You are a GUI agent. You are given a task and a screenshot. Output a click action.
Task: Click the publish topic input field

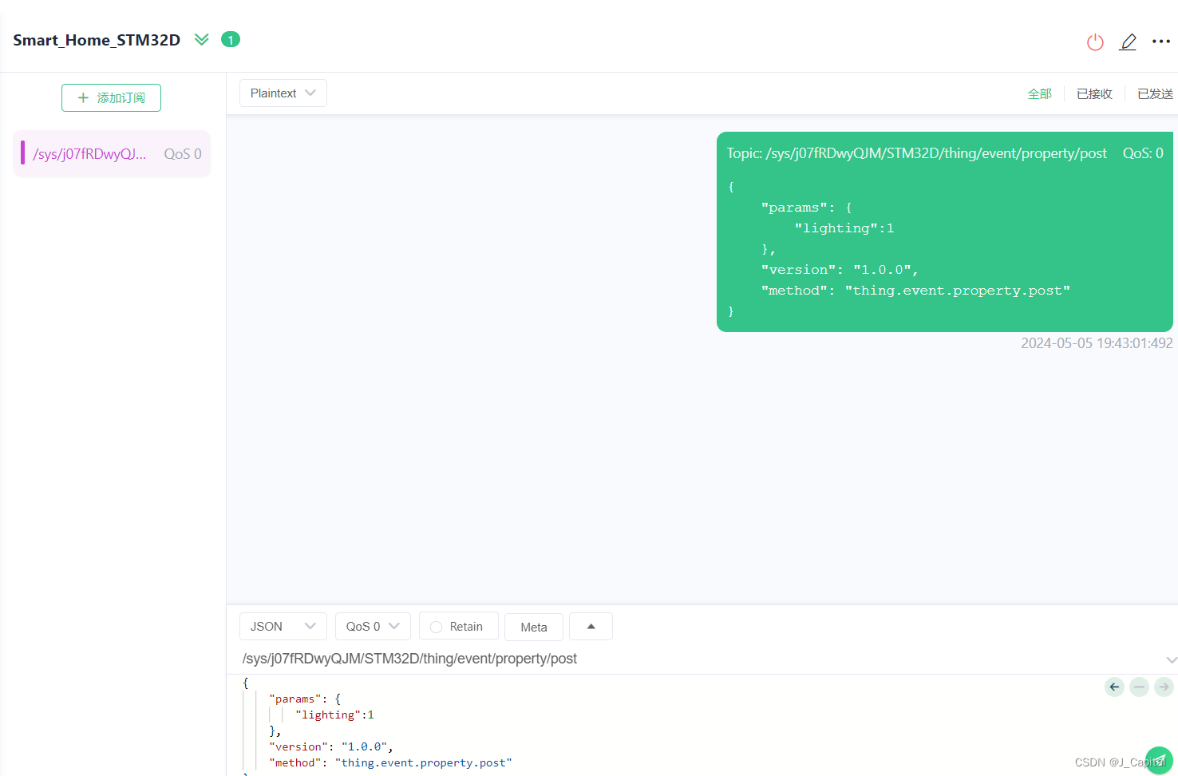[694, 659]
